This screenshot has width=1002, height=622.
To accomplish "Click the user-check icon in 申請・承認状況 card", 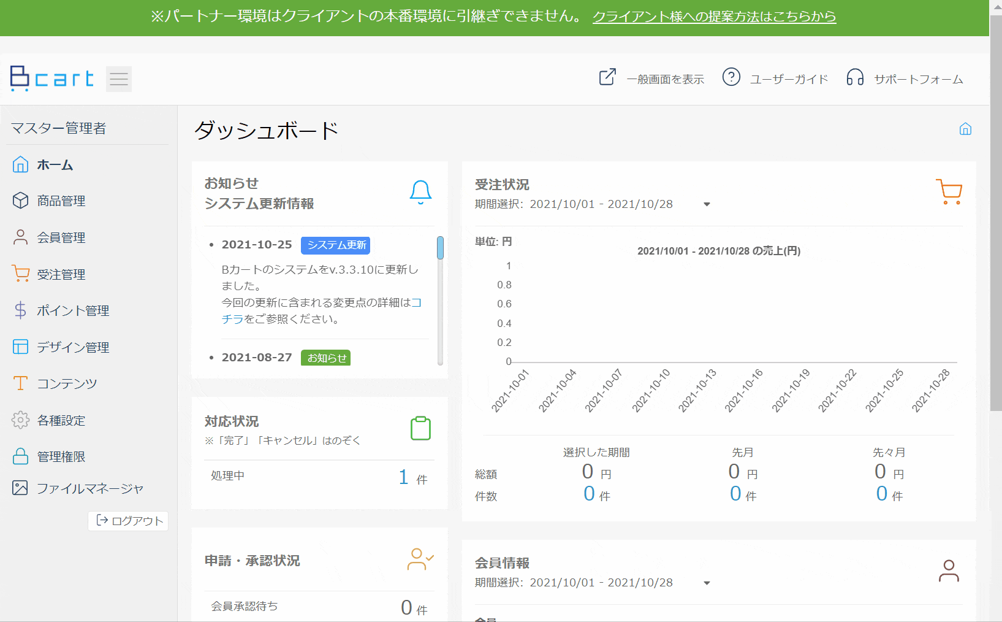I will [420, 559].
